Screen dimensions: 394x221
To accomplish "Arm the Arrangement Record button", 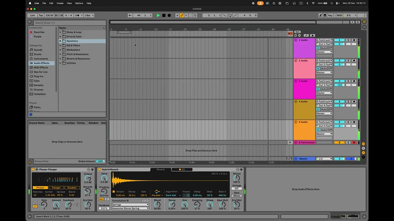I will pyautogui.click(x=169, y=15).
